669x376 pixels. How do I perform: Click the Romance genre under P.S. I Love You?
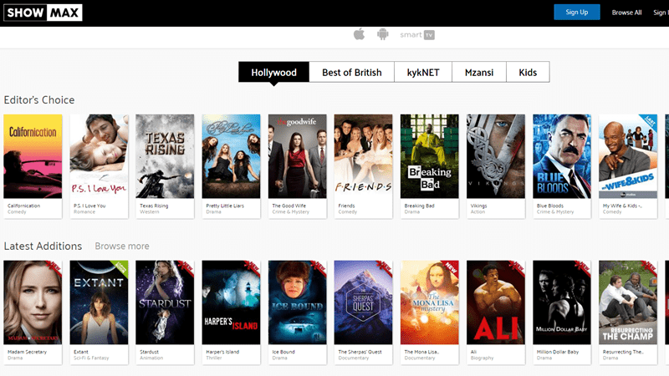pyautogui.click(x=84, y=211)
